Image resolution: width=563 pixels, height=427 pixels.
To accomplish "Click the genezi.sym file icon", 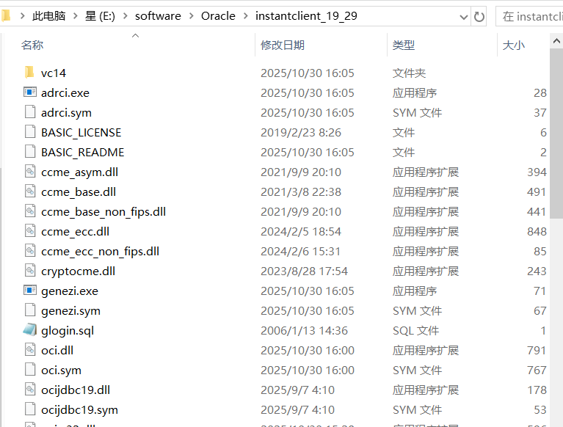I will [x=30, y=310].
